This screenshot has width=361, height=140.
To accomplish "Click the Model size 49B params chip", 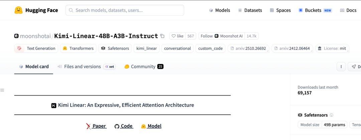I will pos(323,125).
